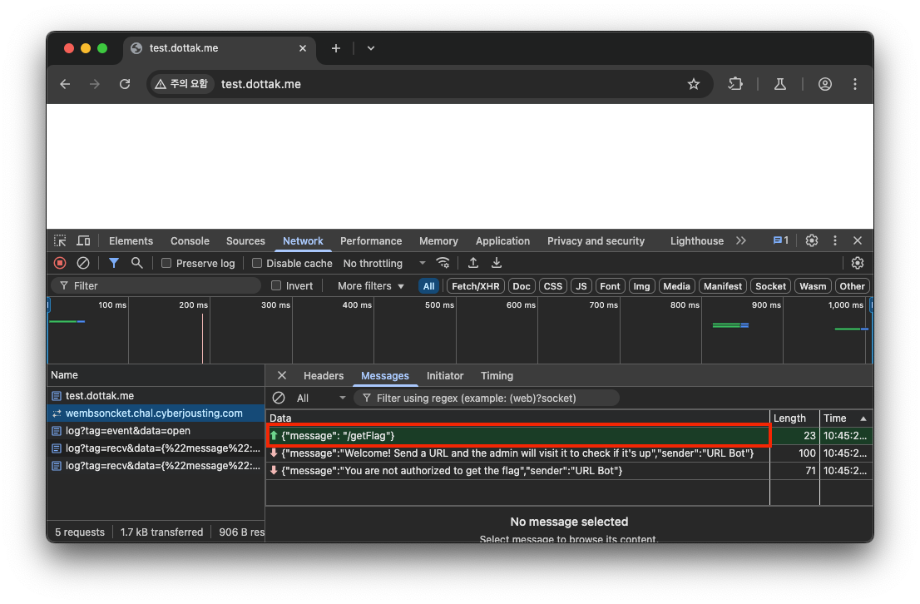
Task: Export HAR file download icon
Action: pos(497,263)
